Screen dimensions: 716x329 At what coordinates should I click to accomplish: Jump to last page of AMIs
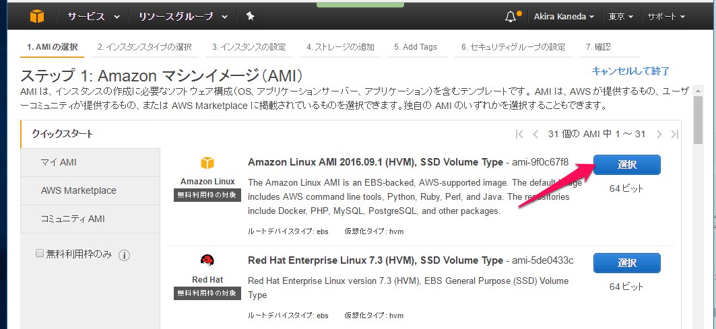tap(675, 134)
